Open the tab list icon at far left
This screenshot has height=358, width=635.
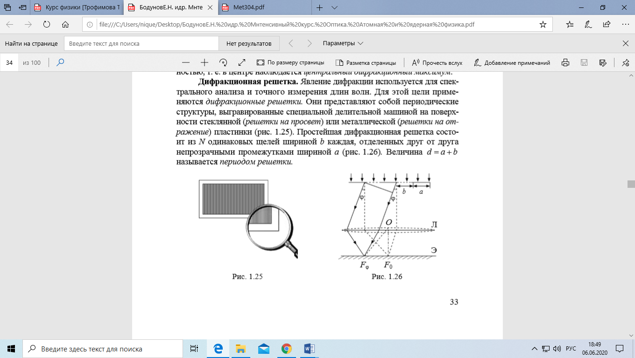pos(7,7)
